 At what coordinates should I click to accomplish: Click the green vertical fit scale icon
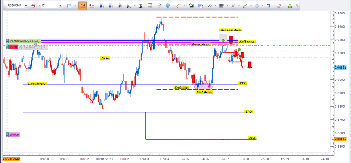[141, 6]
